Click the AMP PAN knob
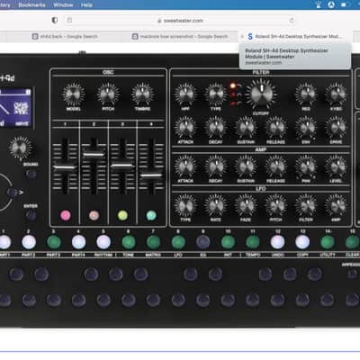 click(306, 166)
